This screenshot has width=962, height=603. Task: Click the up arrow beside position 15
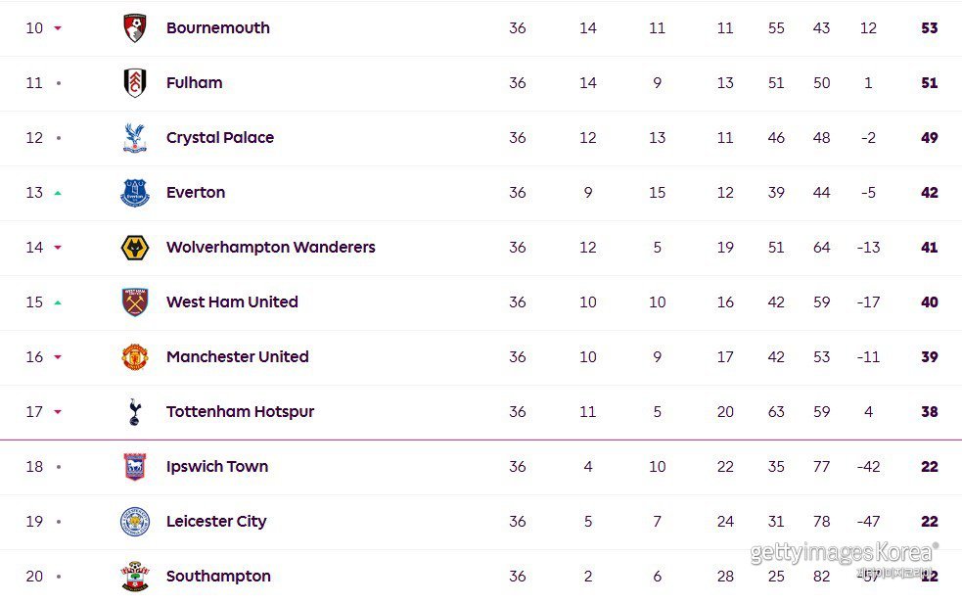[x=58, y=302]
